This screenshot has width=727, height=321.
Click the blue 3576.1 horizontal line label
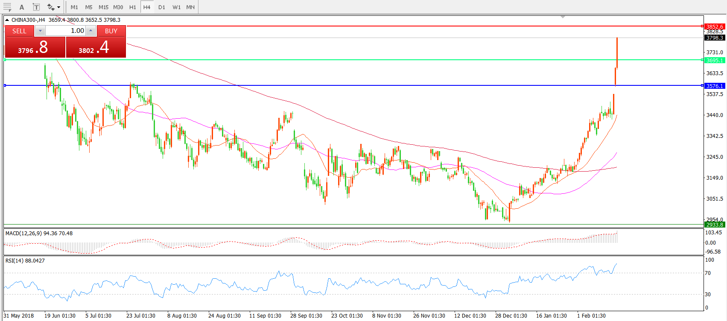pos(714,86)
